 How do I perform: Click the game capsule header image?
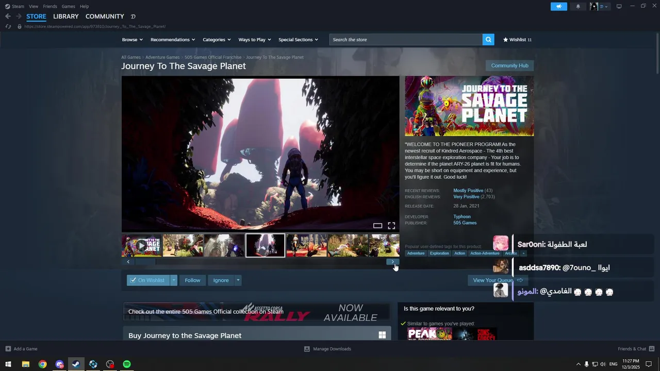(469, 106)
